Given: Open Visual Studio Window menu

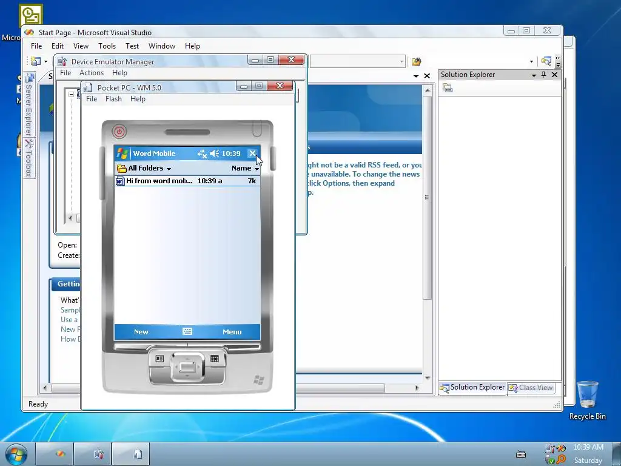Looking at the screenshot, I should (161, 46).
